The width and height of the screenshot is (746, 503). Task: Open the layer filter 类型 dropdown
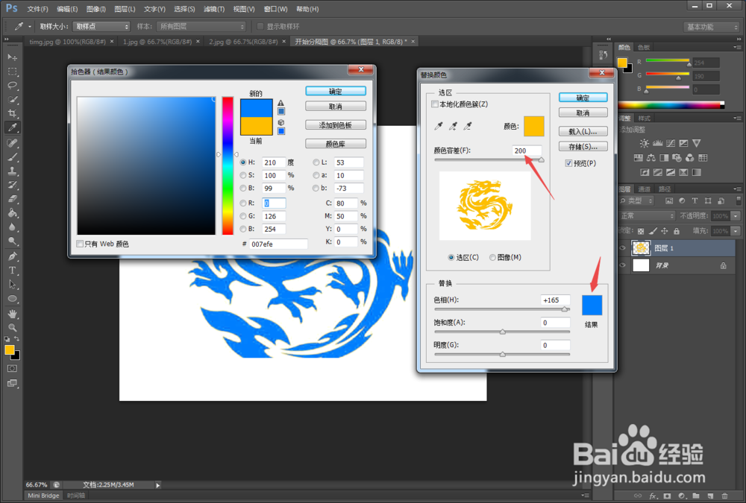636,200
